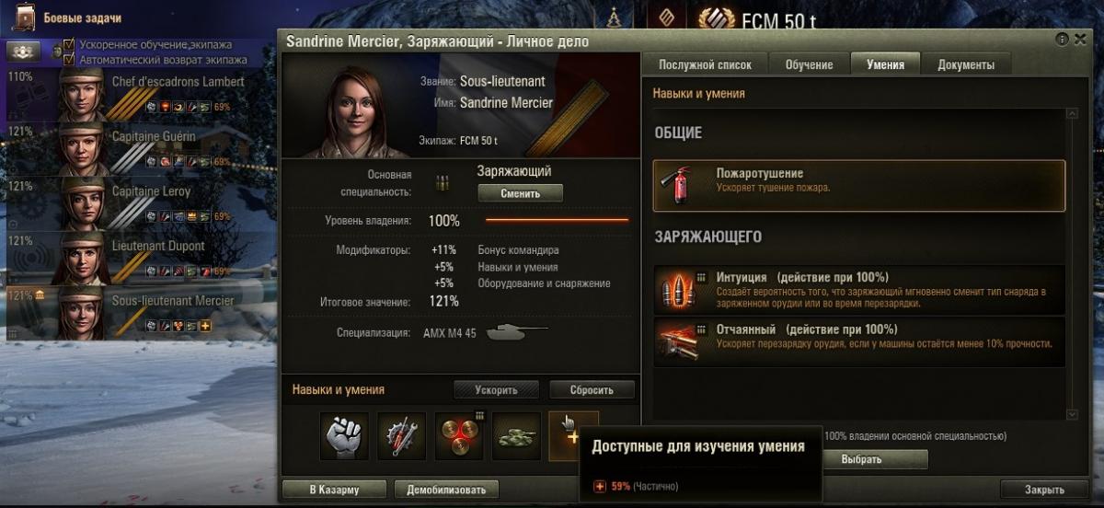This screenshot has width=1104, height=508.
Task: Open the crew operations button above crew list
Action: (24, 52)
